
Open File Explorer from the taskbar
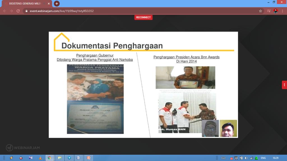tap(59, 158)
